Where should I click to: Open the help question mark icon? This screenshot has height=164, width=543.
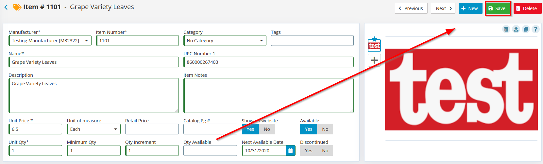pos(535,29)
